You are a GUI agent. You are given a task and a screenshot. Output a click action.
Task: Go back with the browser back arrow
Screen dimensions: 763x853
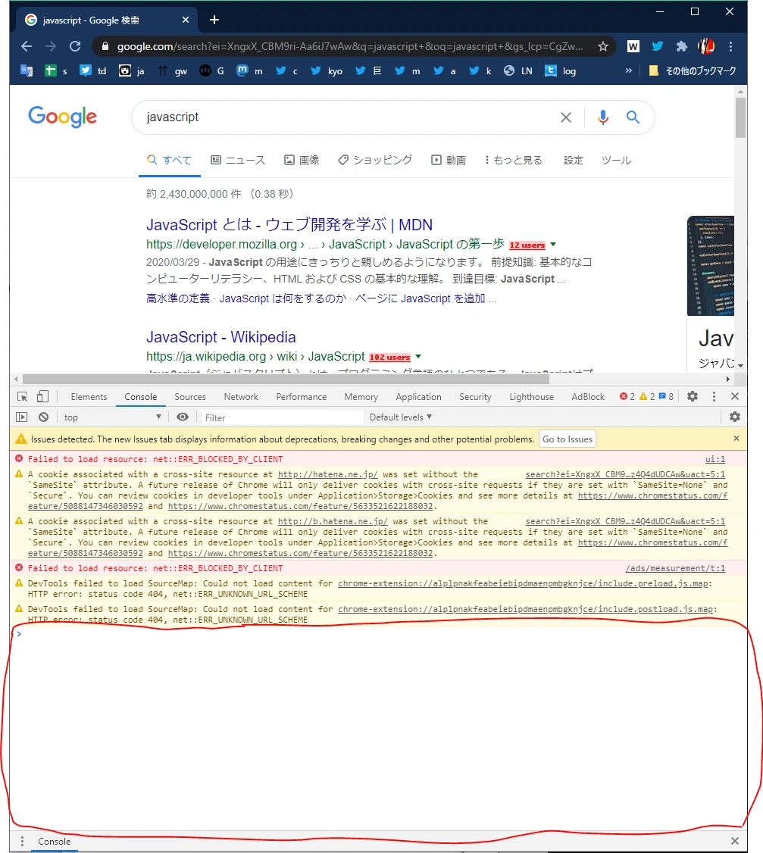[26, 46]
